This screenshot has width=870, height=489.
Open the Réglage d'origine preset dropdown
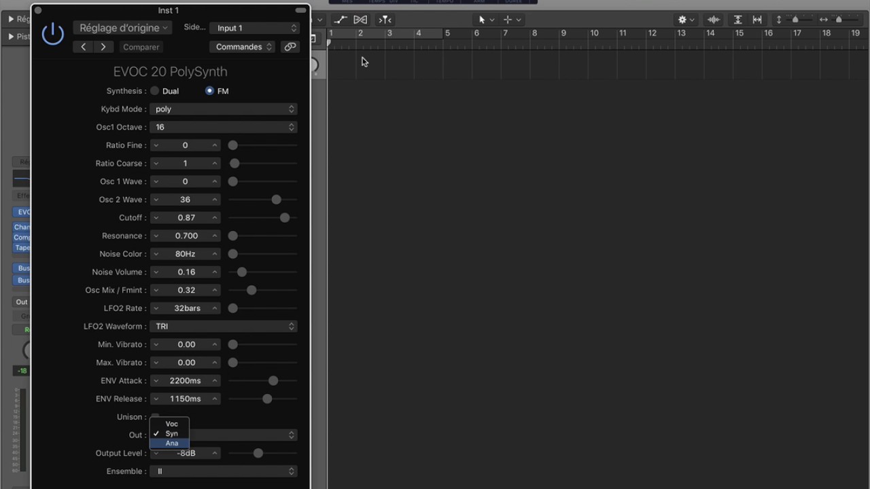pyautogui.click(x=122, y=28)
